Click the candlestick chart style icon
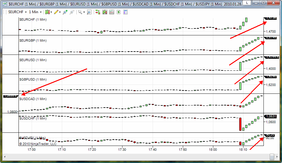 click(x=47, y=12)
